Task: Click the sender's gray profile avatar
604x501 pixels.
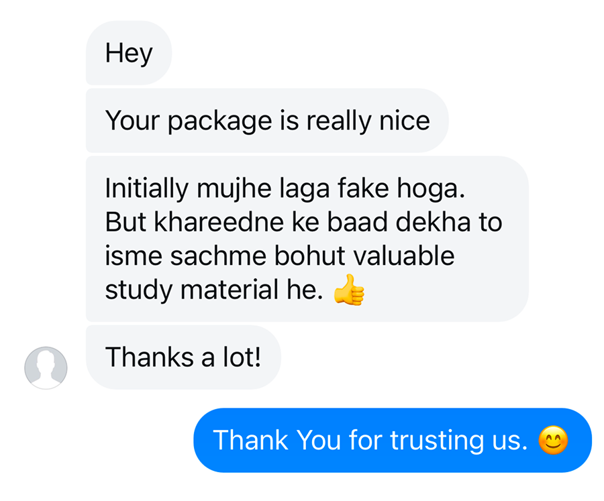Action: click(46, 368)
